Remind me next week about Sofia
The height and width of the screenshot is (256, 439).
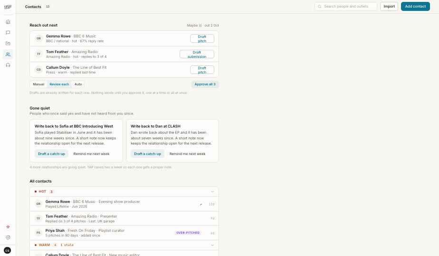(x=91, y=154)
